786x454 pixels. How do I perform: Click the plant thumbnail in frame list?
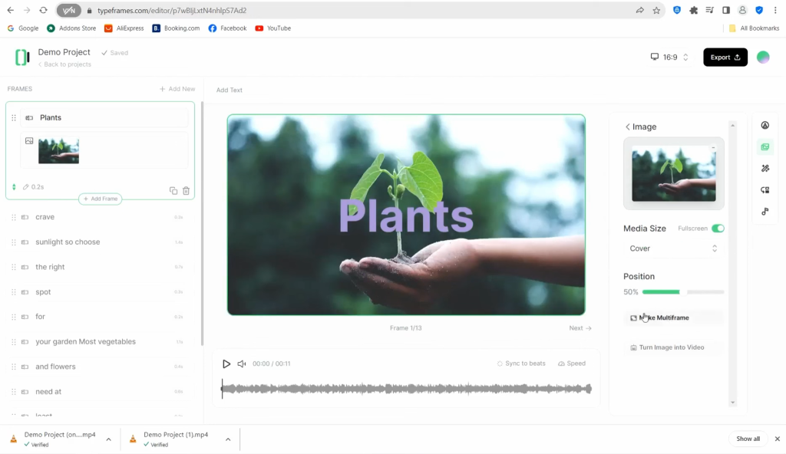[58, 150]
